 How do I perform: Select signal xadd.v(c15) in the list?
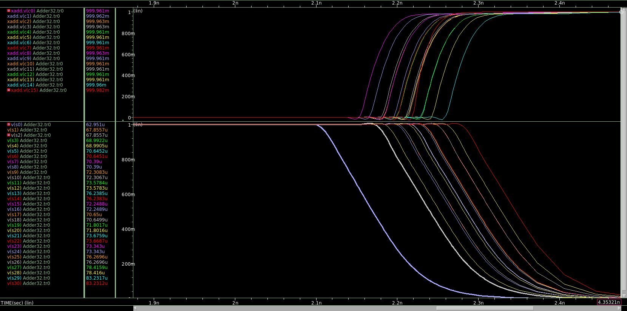pos(39,90)
